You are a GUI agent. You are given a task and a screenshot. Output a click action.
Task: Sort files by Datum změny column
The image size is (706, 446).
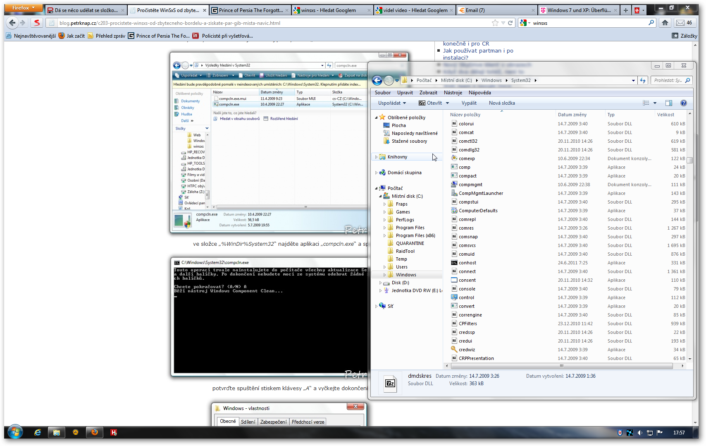pyautogui.click(x=572, y=115)
